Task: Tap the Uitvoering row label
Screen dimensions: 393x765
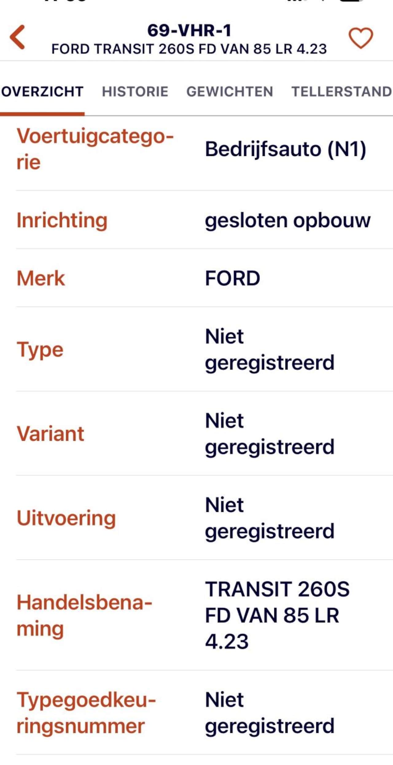Action: pos(66,518)
